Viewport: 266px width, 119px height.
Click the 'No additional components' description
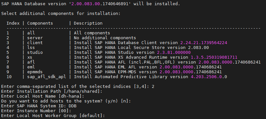(105, 38)
